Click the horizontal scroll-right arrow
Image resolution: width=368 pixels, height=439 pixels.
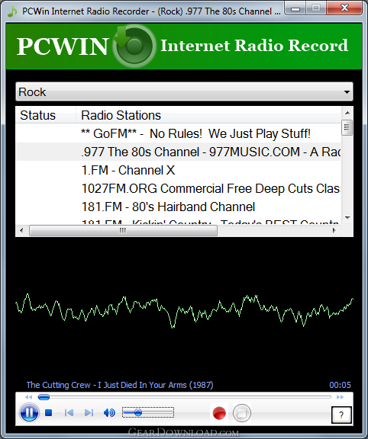point(334,230)
